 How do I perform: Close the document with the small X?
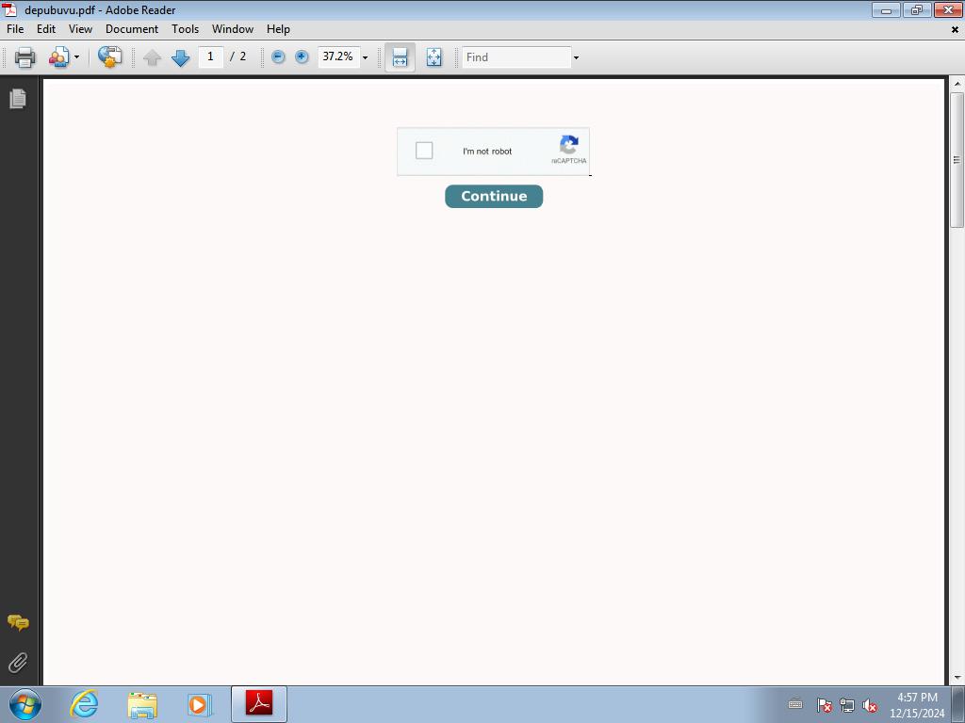pos(956,29)
